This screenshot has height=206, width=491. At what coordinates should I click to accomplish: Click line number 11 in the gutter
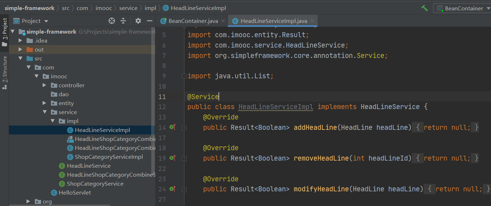point(162,97)
